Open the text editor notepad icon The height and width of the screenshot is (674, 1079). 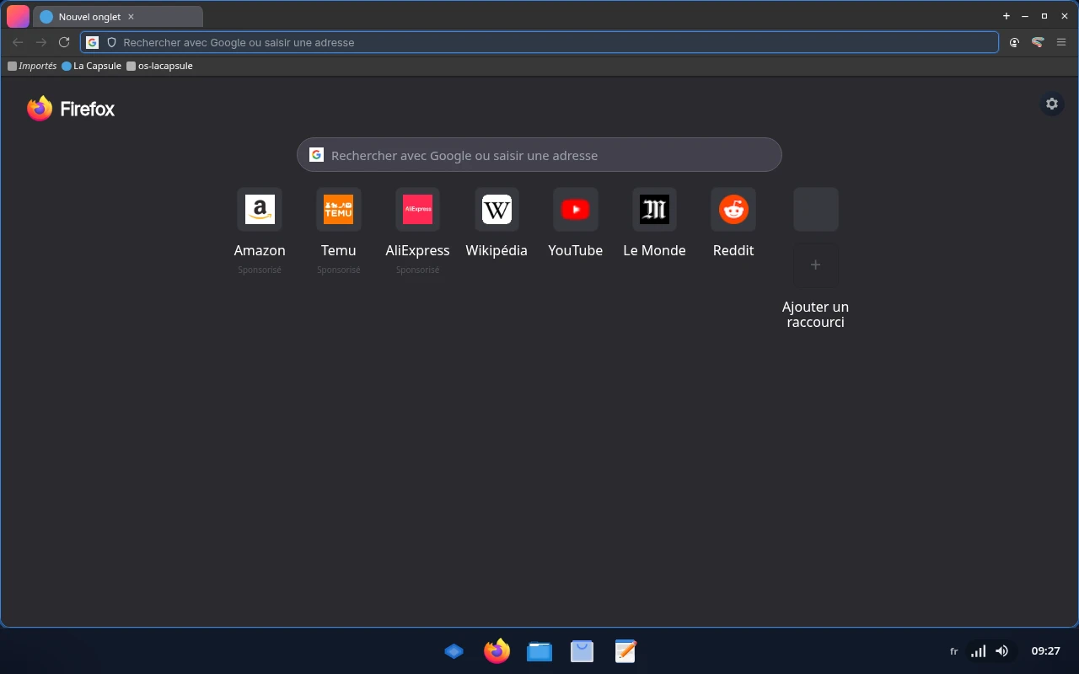[625, 651]
